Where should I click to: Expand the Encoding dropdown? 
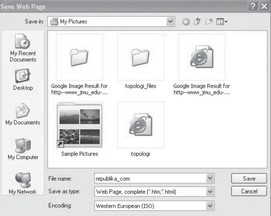tap(210, 206)
